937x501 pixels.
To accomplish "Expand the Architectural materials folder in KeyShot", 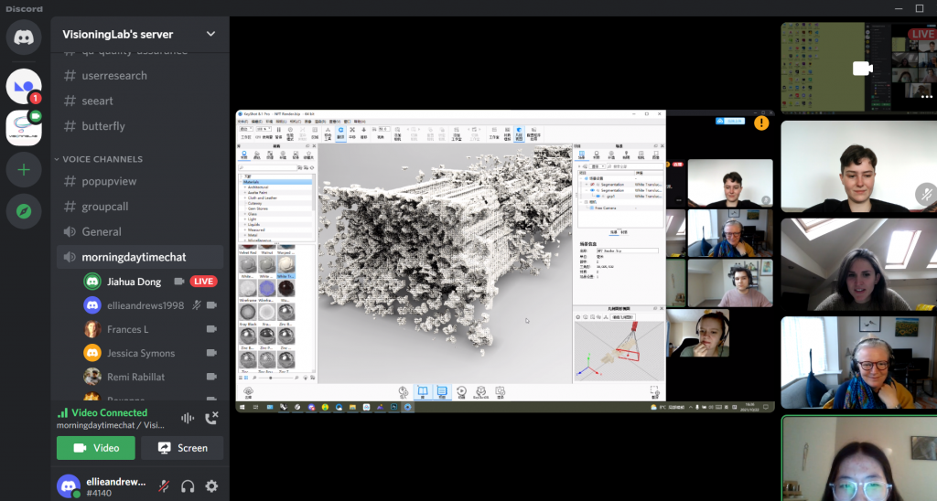I will point(245,187).
